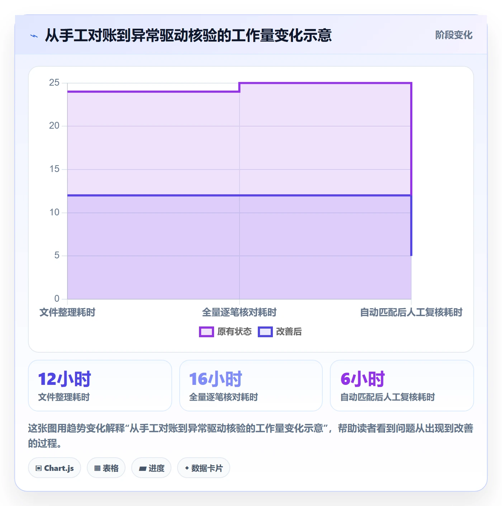
Task: Select the chart title 从手工对账到异常驱动核验的工作量变化示意
Action: [x=188, y=35]
